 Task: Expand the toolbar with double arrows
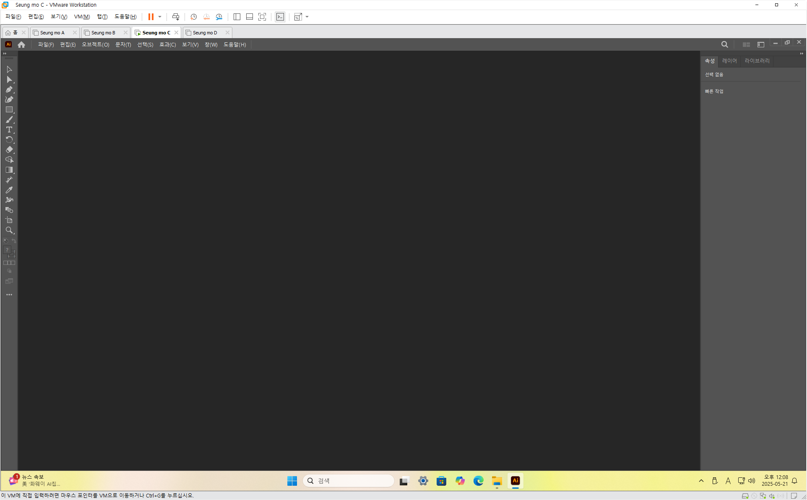[x=5, y=54]
